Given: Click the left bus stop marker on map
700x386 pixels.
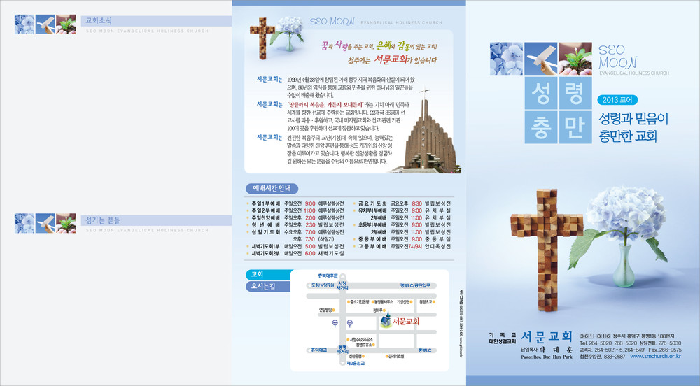Looking at the screenshot, I should (x=335, y=322).
